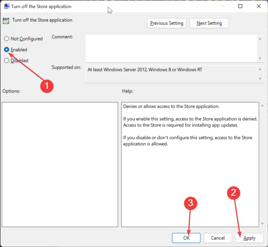This screenshot has width=268, height=247.
Task: Go to Previous Setting
Action: 167,23
